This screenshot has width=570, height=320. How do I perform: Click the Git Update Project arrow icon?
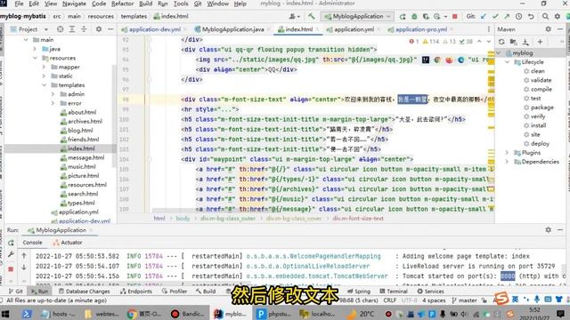tap(484, 16)
